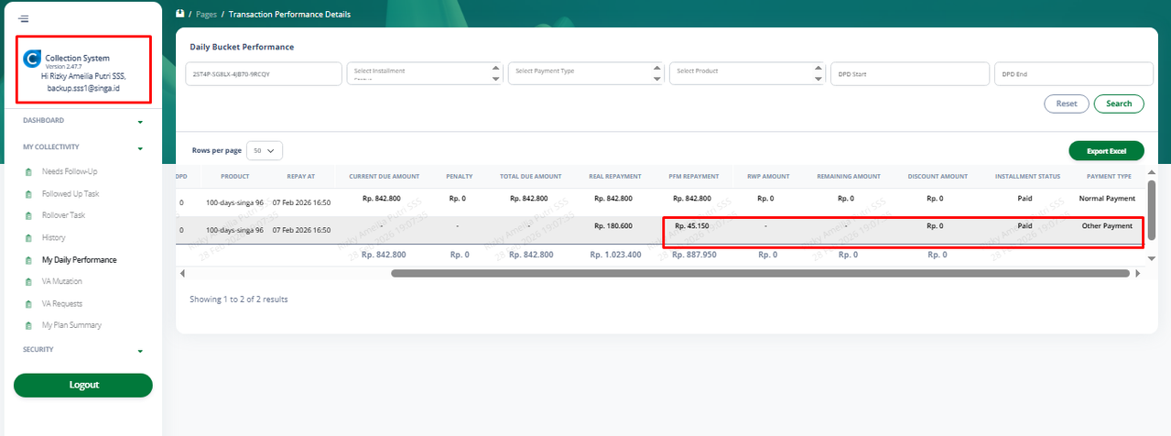The width and height of the screenshot is (1171, 436).
Task: Click the horizontal table scrollbar thumb
Action: click(760, 273)
